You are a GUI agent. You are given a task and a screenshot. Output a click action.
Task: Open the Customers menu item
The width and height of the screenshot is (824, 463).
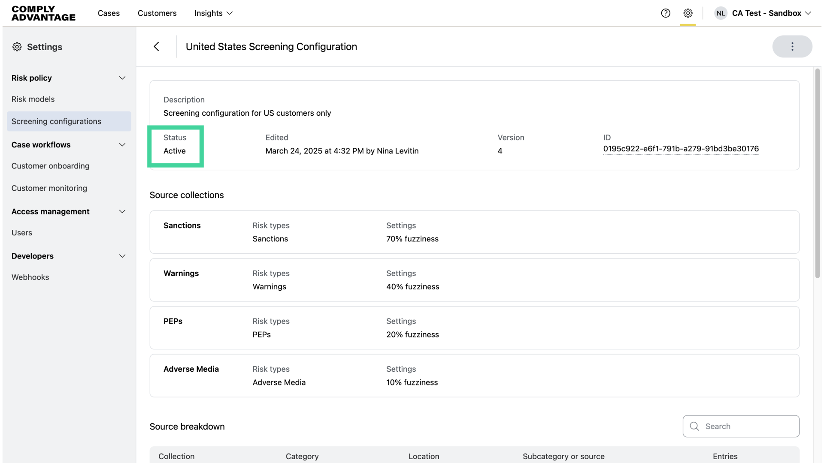tap(157, 13)
